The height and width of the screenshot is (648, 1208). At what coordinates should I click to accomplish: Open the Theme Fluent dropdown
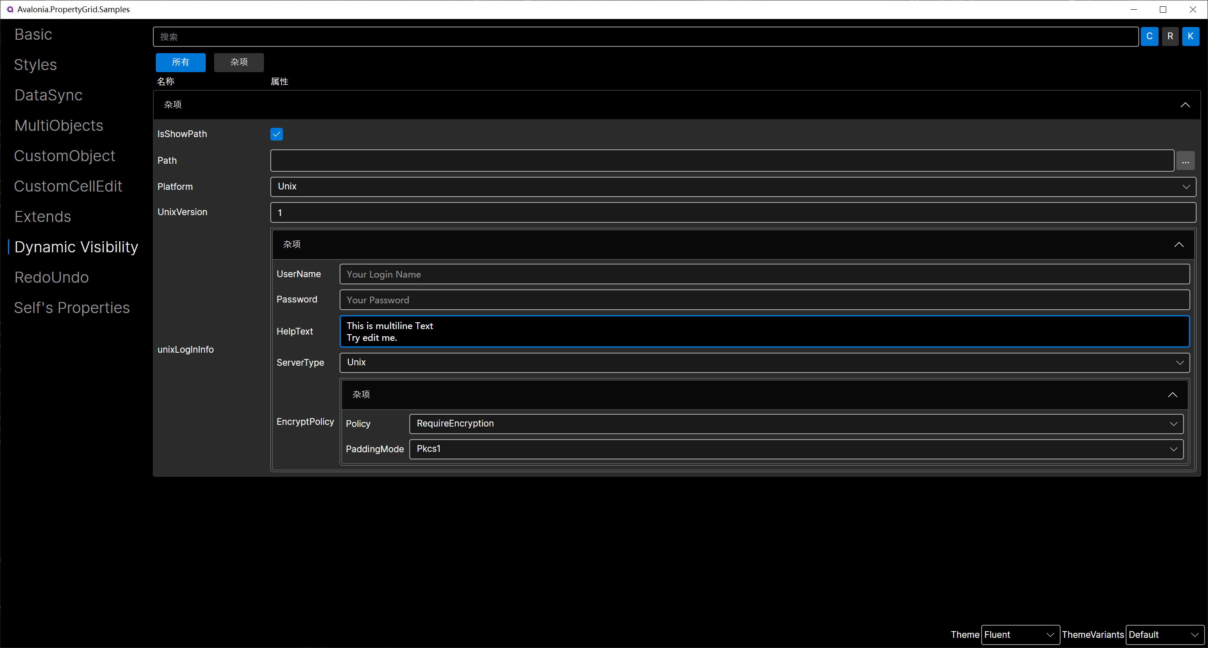pyautogui.click(x=1020, y=635)
